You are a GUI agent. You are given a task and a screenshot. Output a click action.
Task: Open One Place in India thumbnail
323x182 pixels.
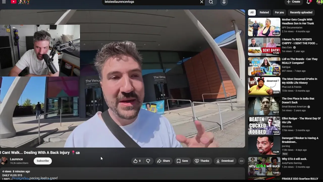point(264,106)
